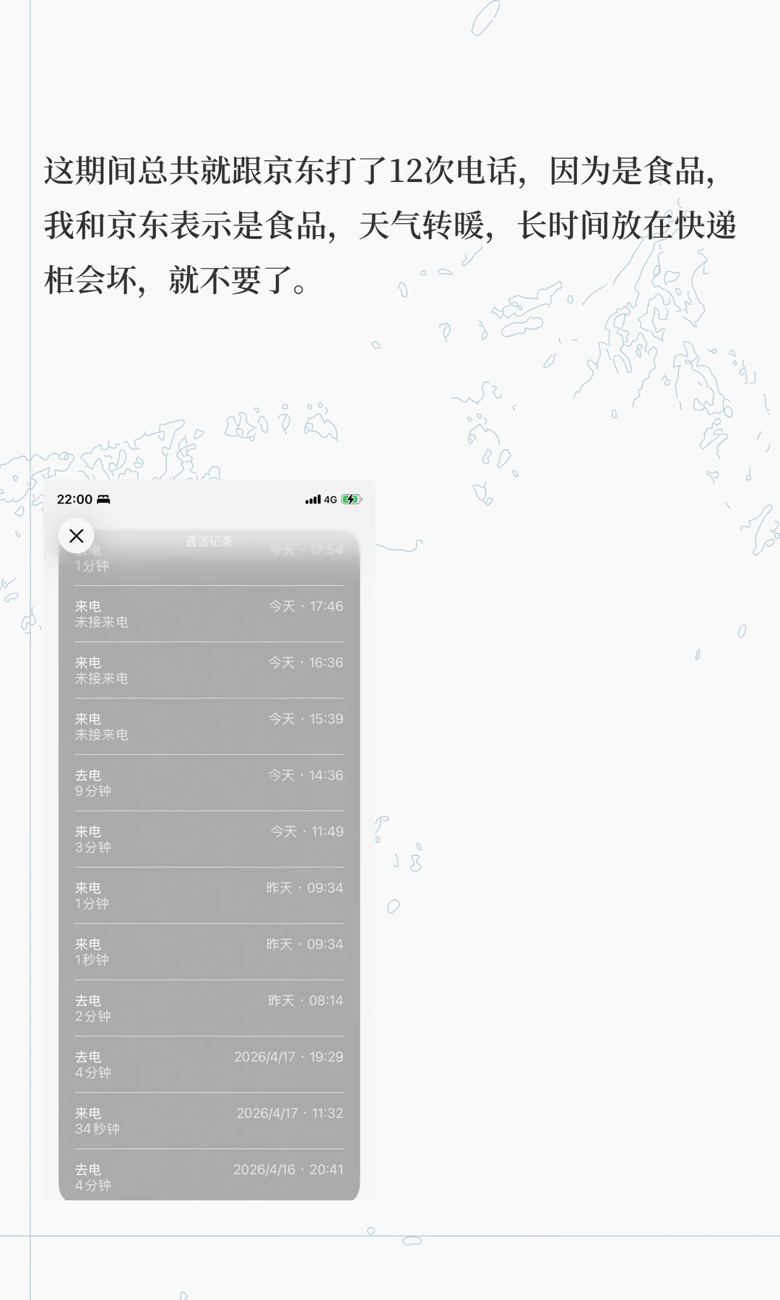
Task: Select the 34秒钟 call on 2026/4/17 11:32
Action: [209, 1121]
